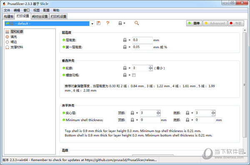Enable the 螺旋花瓶 spiral vase checkbox
The height and width of the screenshot is (165, 250).
tap(134, 75)
